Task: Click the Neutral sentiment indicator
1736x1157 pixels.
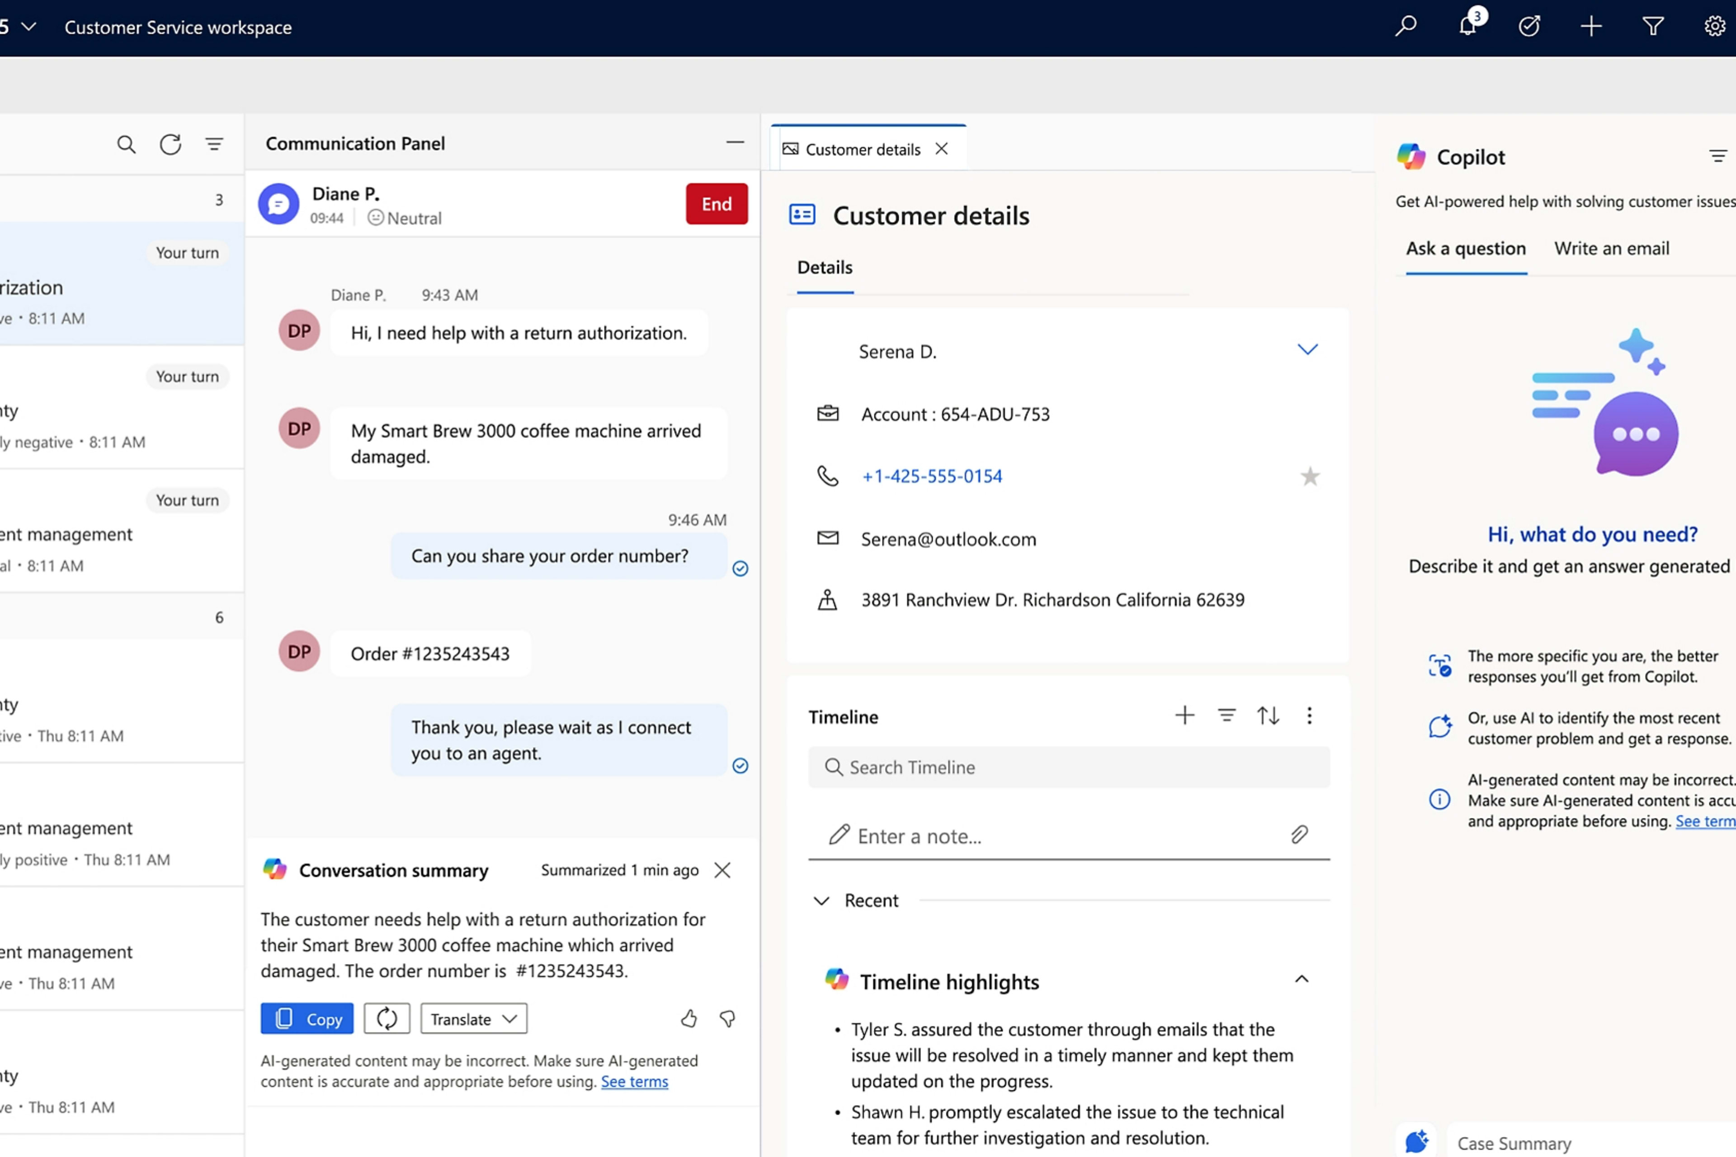Action: click(x=405, y=218)
